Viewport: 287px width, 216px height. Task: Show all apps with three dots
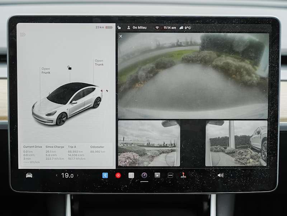[170, 175]
